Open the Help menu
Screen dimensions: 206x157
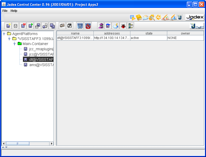click(x=14, y=11)
